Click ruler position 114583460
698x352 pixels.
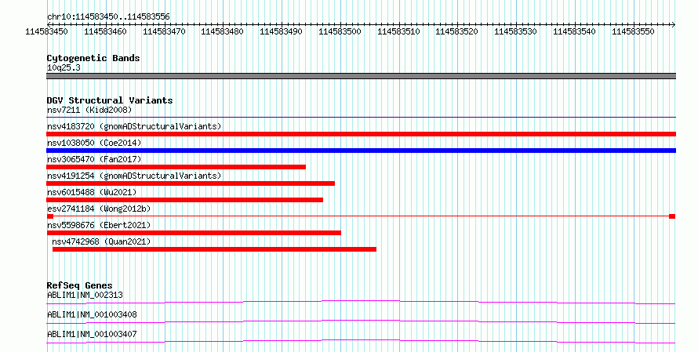[x=105, y=31]
